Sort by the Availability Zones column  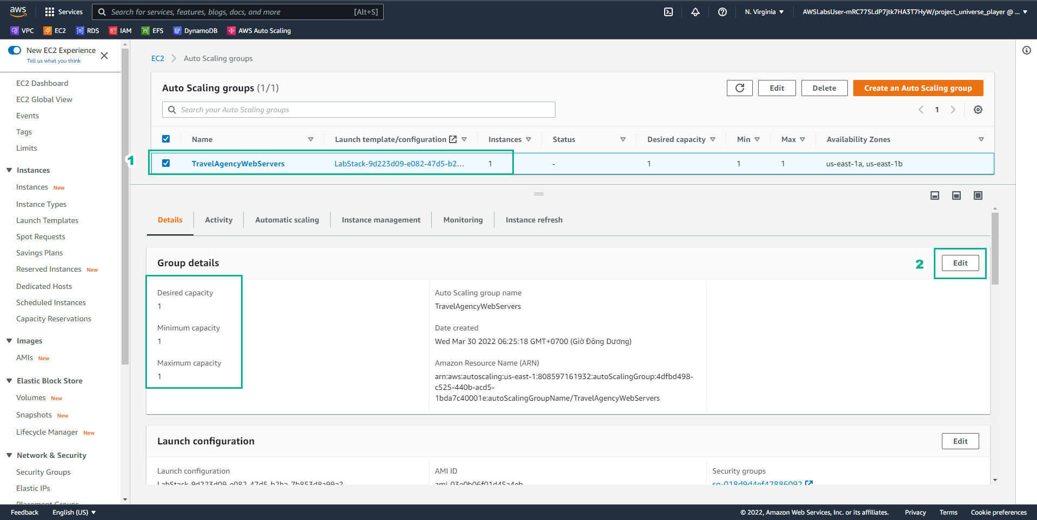pyautogui.click(x=981, y=139)
